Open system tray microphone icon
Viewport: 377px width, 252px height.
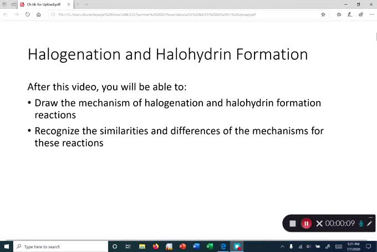(291, 246)
